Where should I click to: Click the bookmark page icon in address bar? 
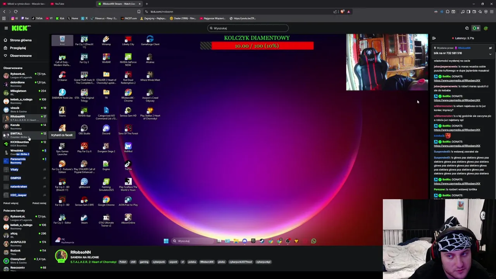pyautogui.click(x=139, y=12)
